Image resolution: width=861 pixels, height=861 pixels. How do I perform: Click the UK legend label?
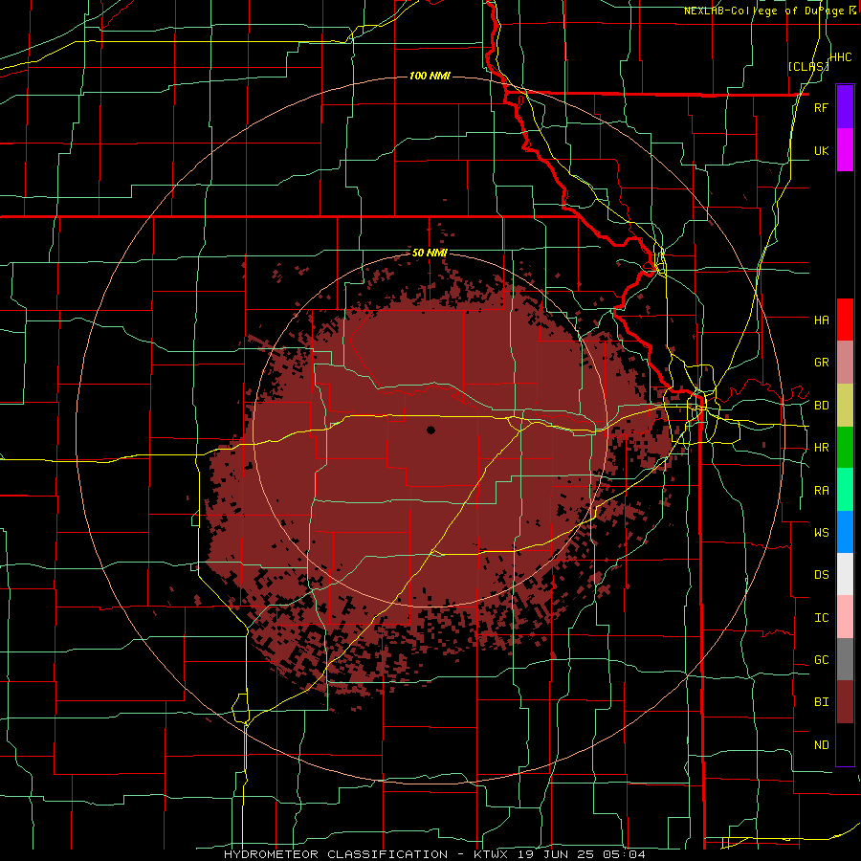821,150
